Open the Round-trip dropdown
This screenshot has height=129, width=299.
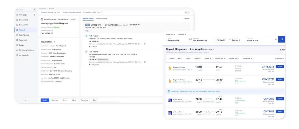[x=170, y=34]
